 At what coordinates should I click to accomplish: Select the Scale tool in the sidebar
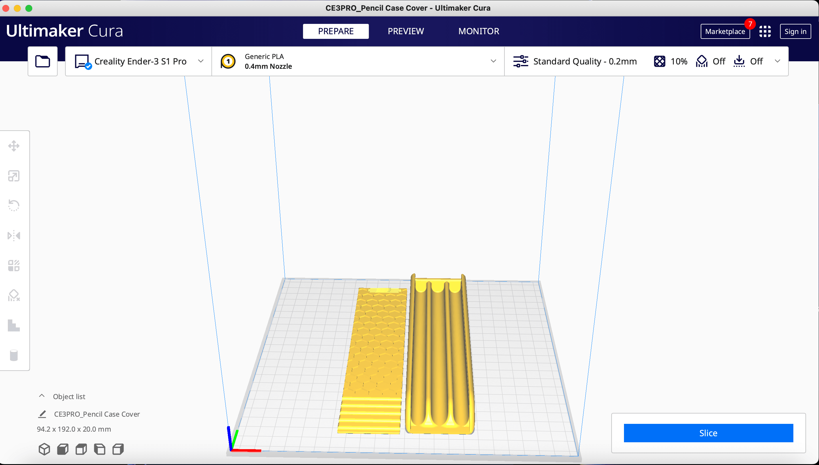[x=14, y=176]
